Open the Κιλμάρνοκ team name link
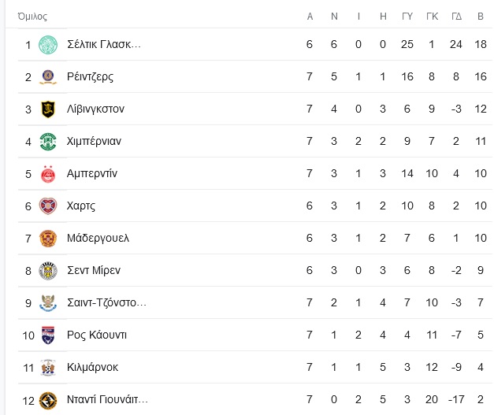This screenshot has width=494, height=415. pyautogui.click(x=93, y=367)
